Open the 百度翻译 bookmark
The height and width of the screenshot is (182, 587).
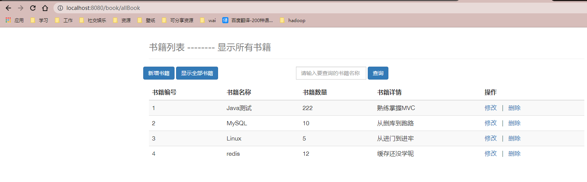coord(247,21)
